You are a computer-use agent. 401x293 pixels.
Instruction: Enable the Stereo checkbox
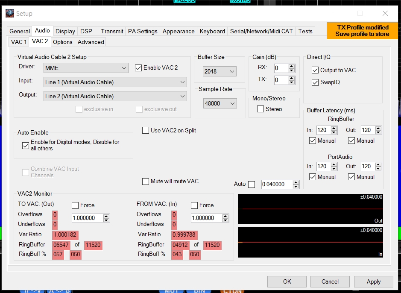(261, 109)
